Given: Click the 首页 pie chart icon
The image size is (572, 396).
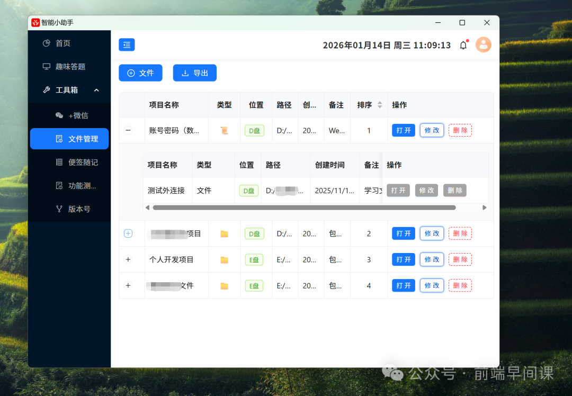Looking at the screenshot, I should point(46,43).
